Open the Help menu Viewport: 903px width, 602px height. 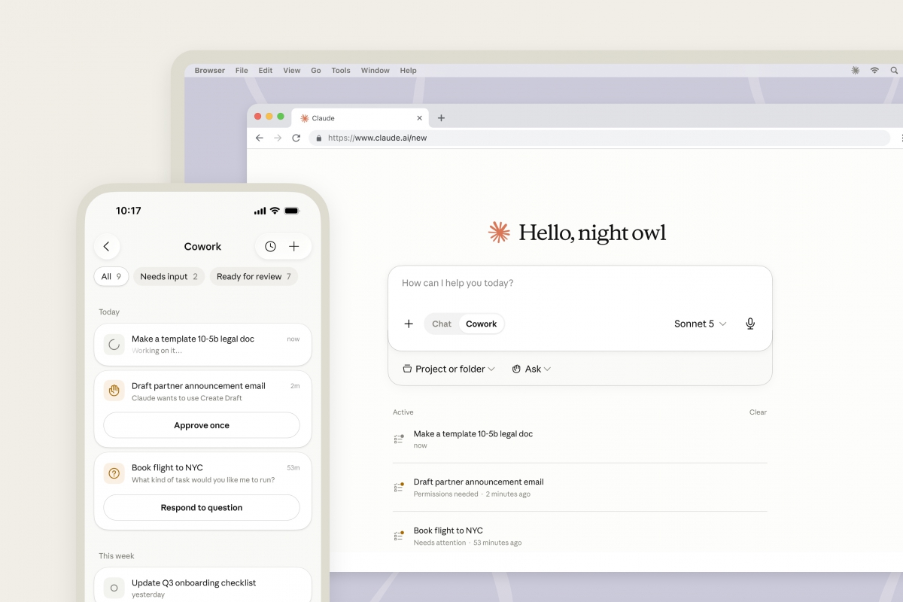[408, 71]
